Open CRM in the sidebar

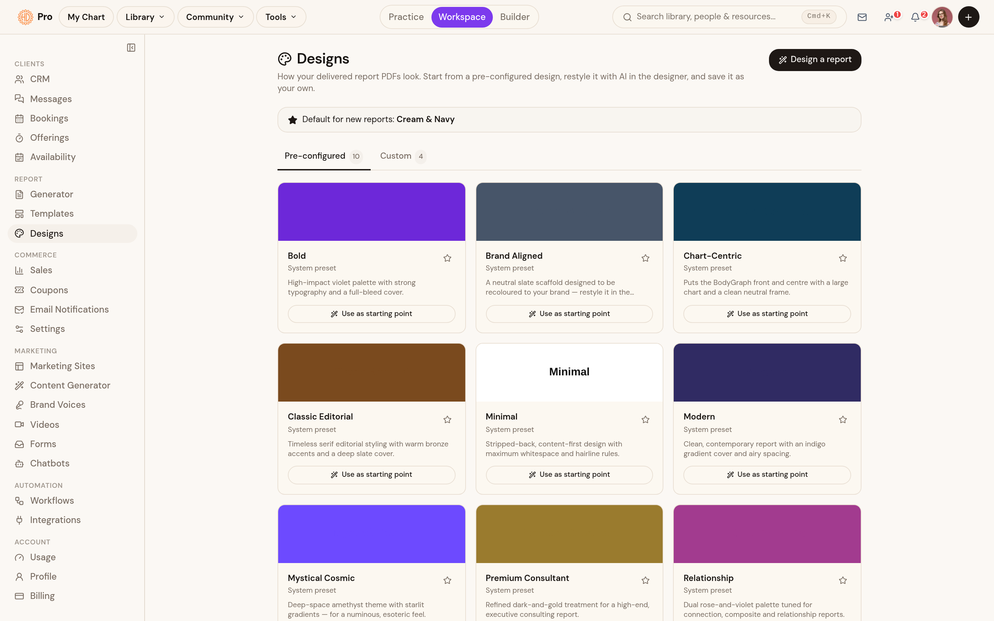pyautogui.click(x=72, y=79)
